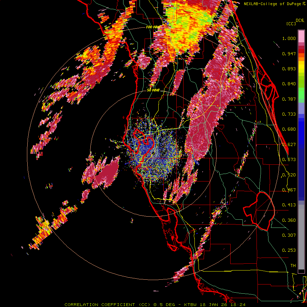
Task: Select the 0.733 legend value
Action: [289, 114]
